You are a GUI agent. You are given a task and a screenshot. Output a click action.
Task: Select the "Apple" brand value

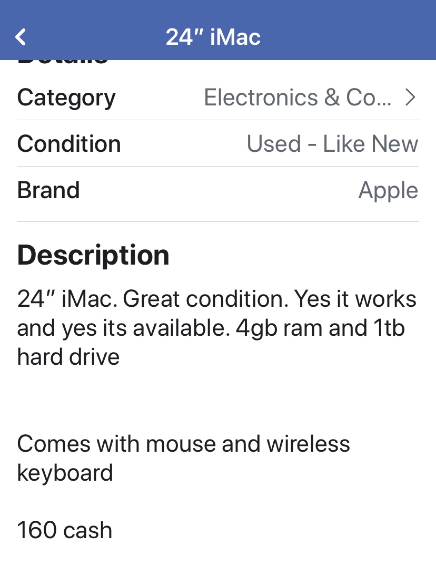click(388, 190)
